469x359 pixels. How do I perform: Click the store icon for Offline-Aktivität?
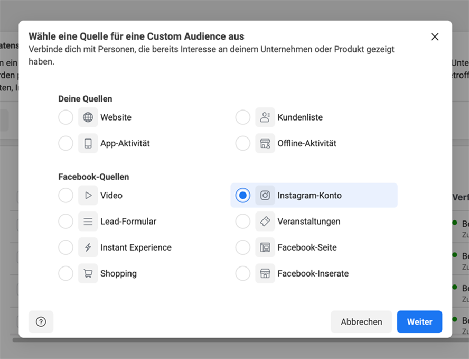[x=265, y=143]
